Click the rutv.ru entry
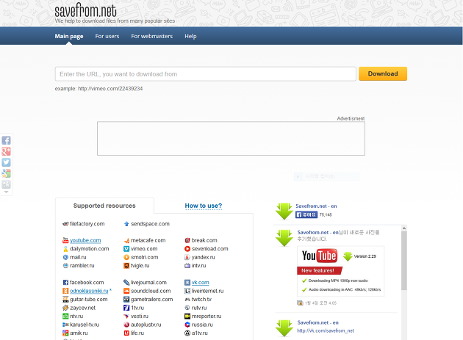Image resolution: width=463 pixels, height=340 pixels. click(195, 308)
